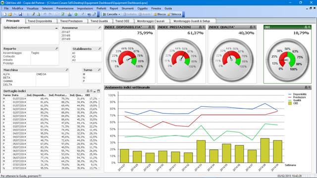Click the Disponibilità blue legend swatch
Viewport: 317px width, 178px height.
coord(290,94)
